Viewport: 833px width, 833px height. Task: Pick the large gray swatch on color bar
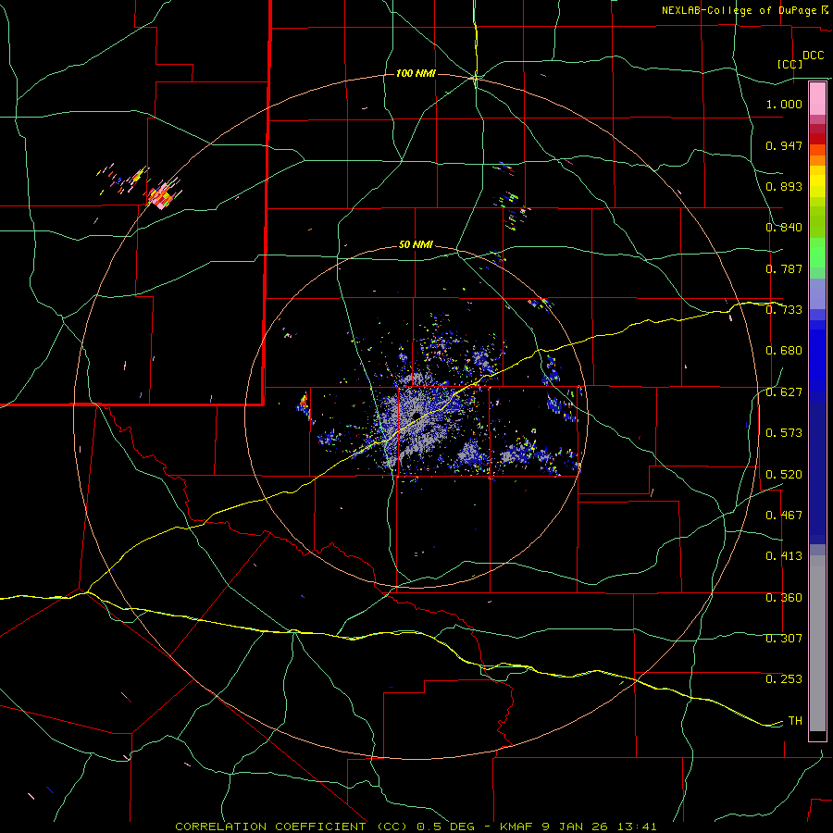click(817, 643)
